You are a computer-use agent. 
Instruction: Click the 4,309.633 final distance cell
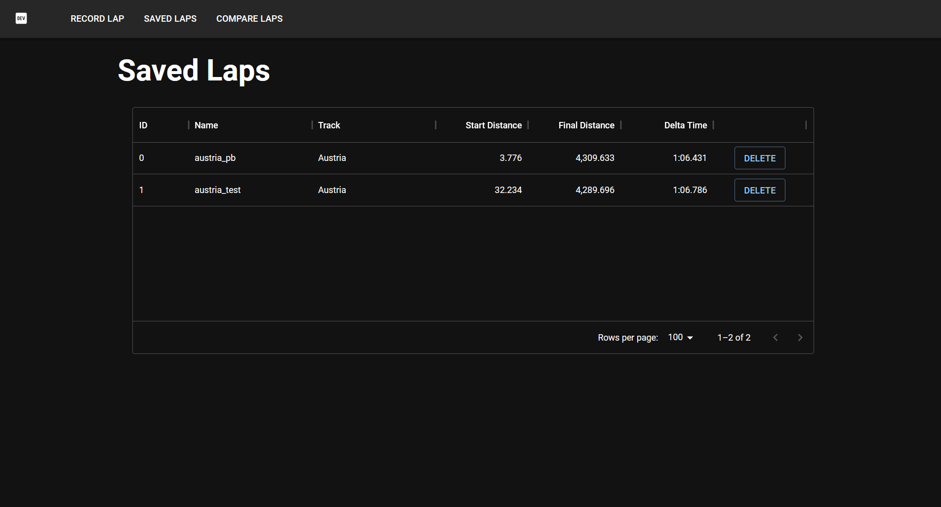574,158
